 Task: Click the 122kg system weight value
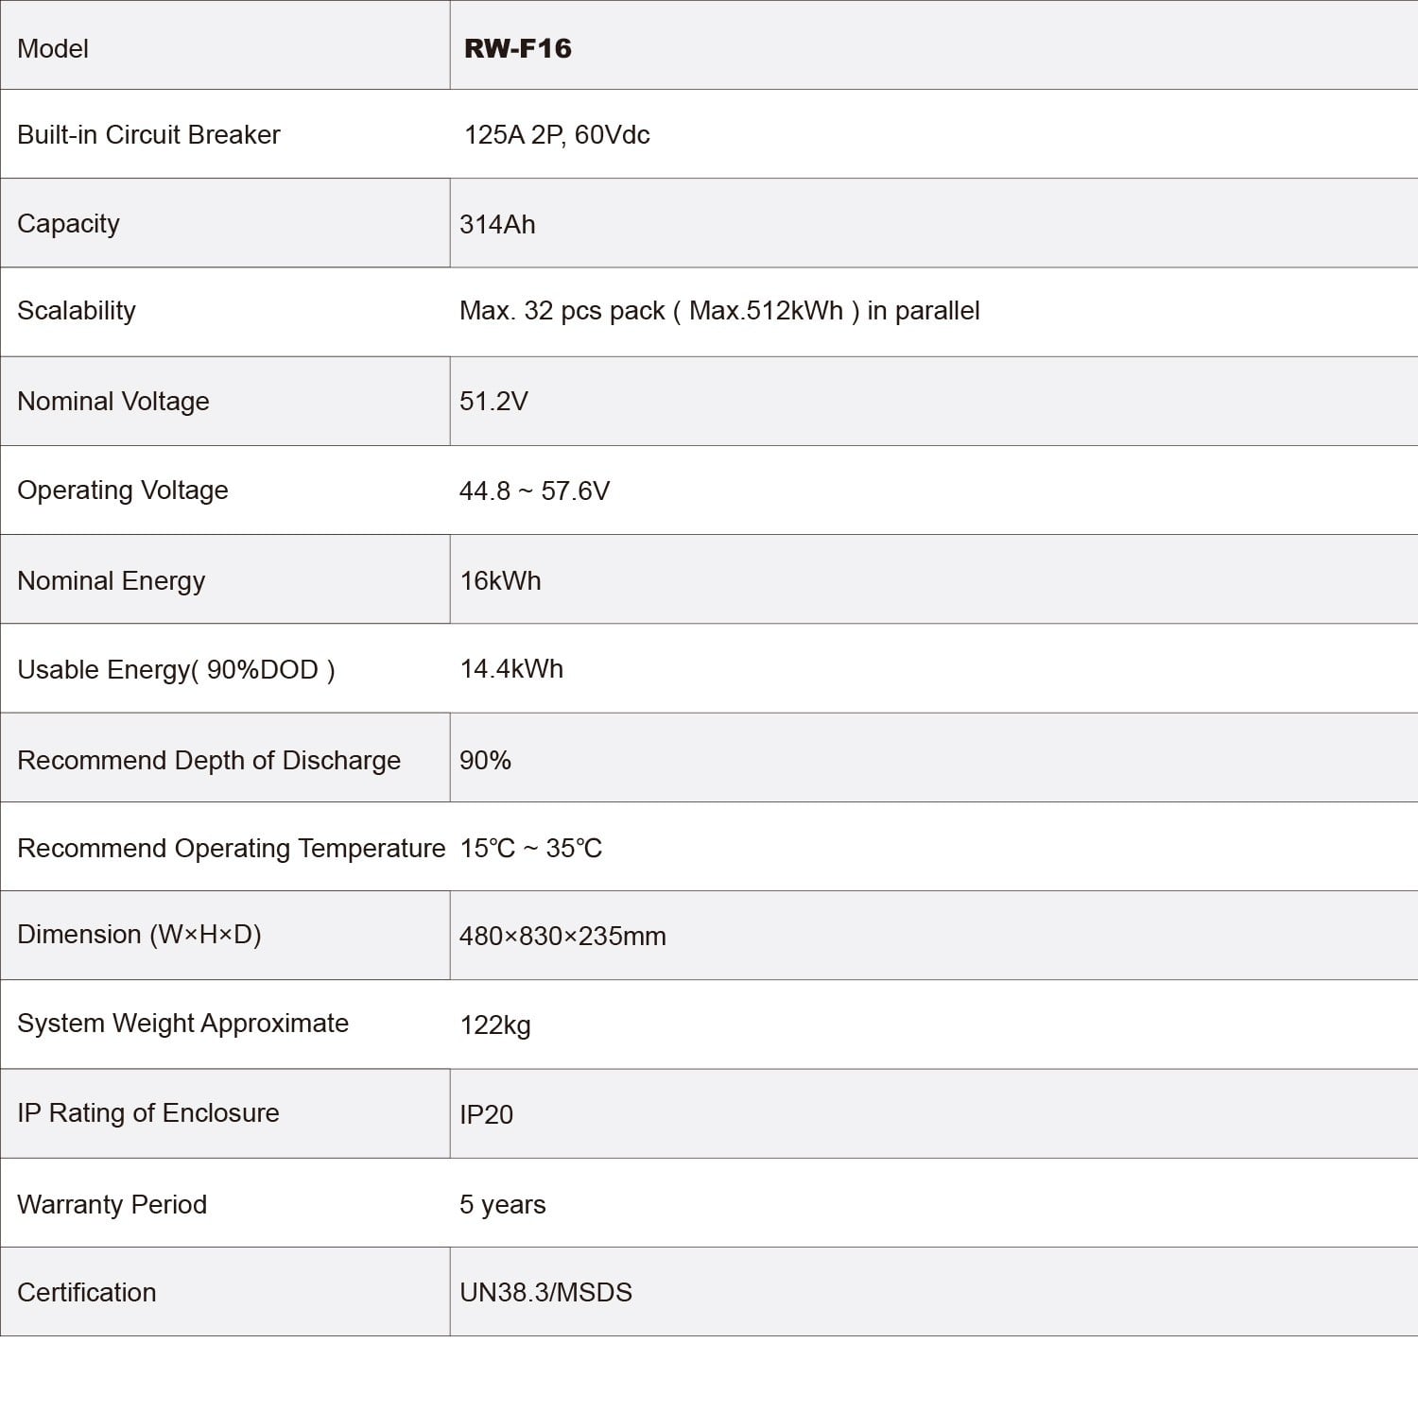click(x=495, y=1025)
